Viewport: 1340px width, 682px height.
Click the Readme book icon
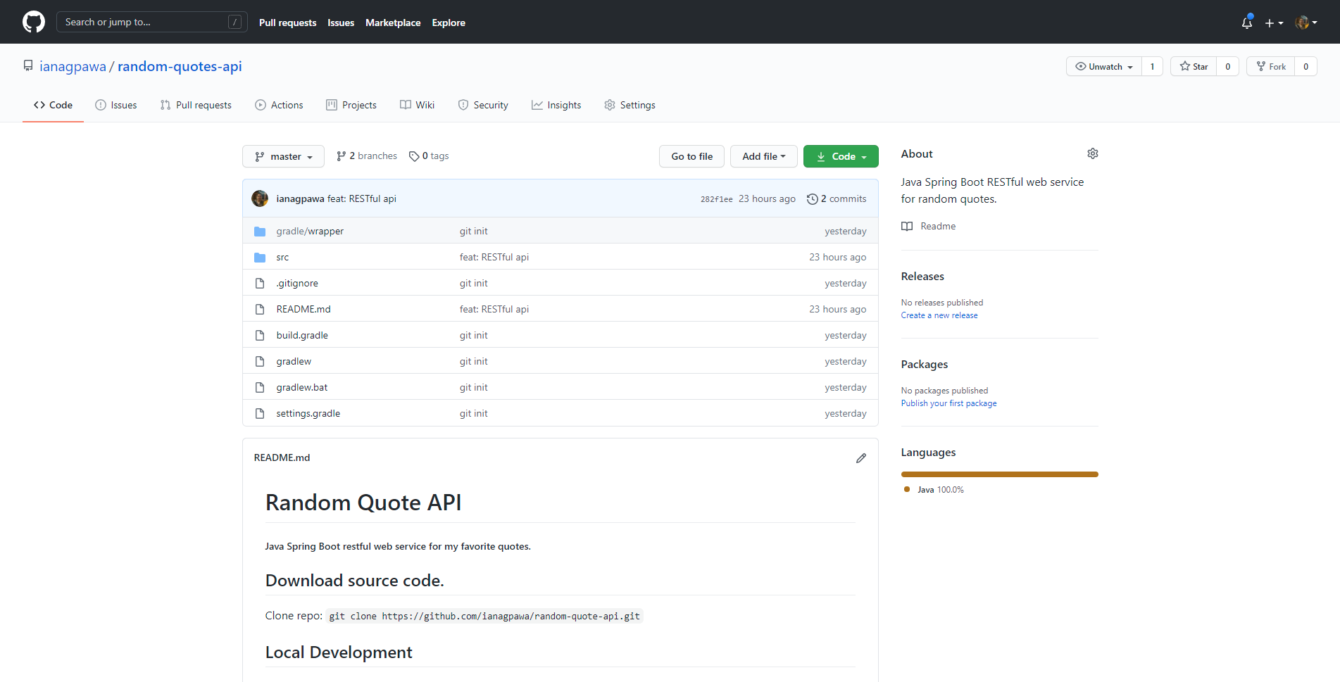tap(907, 226)
